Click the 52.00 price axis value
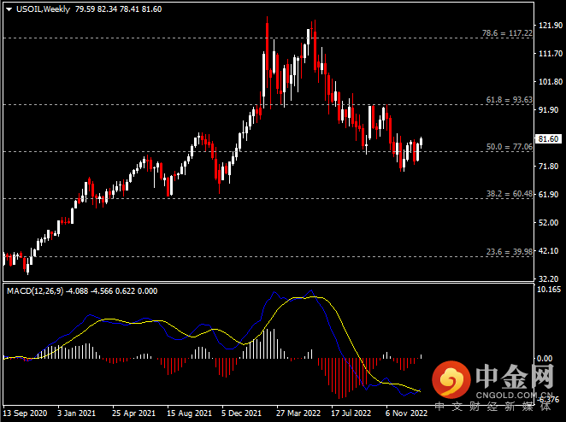The height and width of the screenshot is (422, 566). (x=549, y=223)
